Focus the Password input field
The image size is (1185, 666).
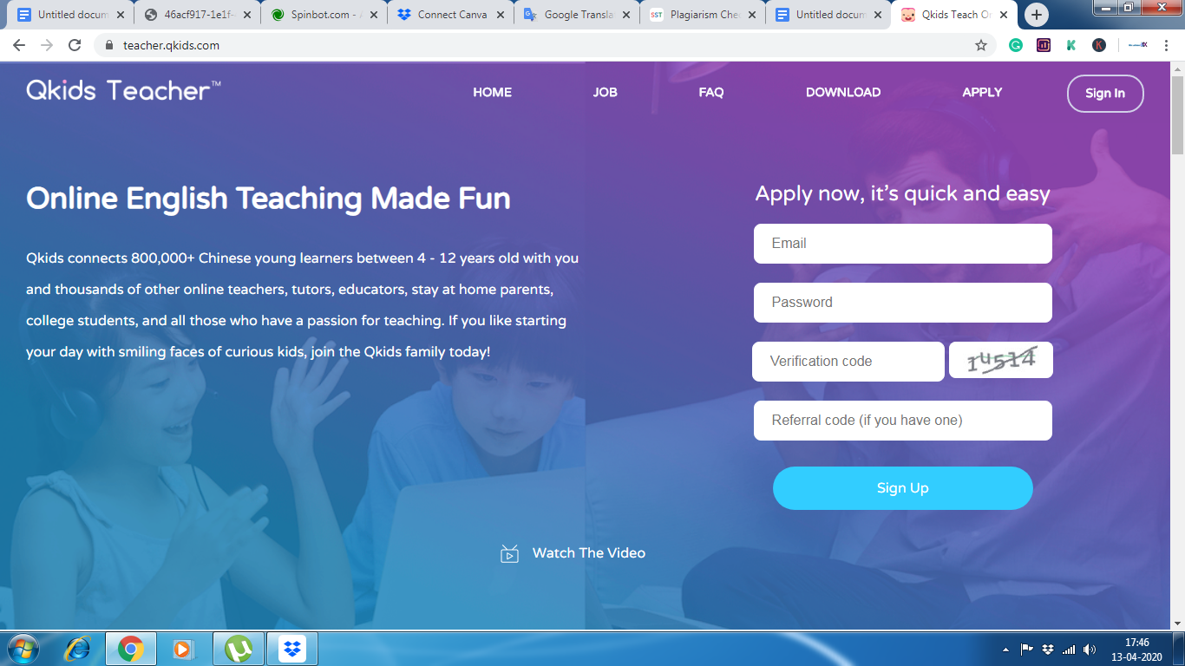903,303
